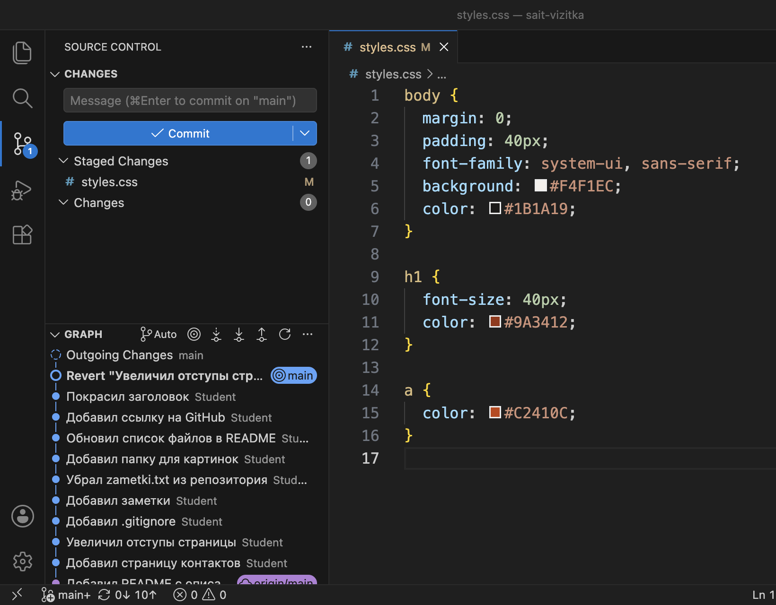Open remote window indicator in status bar
776x605 pixels.
[x=17, y=595]
